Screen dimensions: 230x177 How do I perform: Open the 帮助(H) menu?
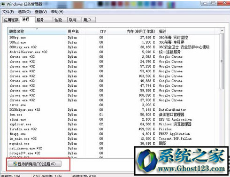click(57, 12)
